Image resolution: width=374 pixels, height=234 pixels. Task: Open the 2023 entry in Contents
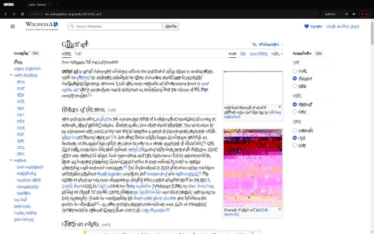(x=21, y=154)
